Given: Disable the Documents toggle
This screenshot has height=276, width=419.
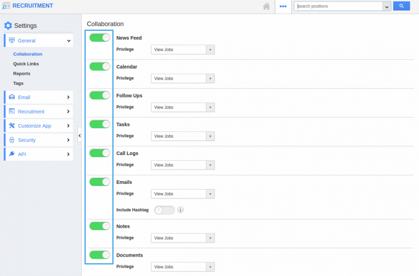Looking at the screenshot, I should pyautogui.click(x=100, y=255).
